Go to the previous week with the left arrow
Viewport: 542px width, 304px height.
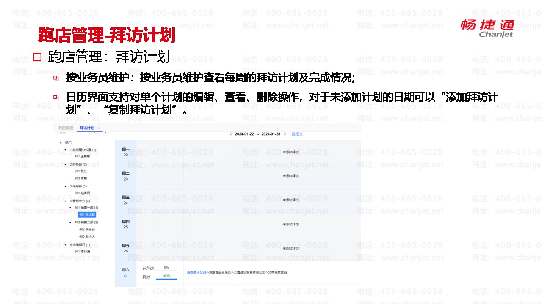pyautogui.click(x=230, y=134)
